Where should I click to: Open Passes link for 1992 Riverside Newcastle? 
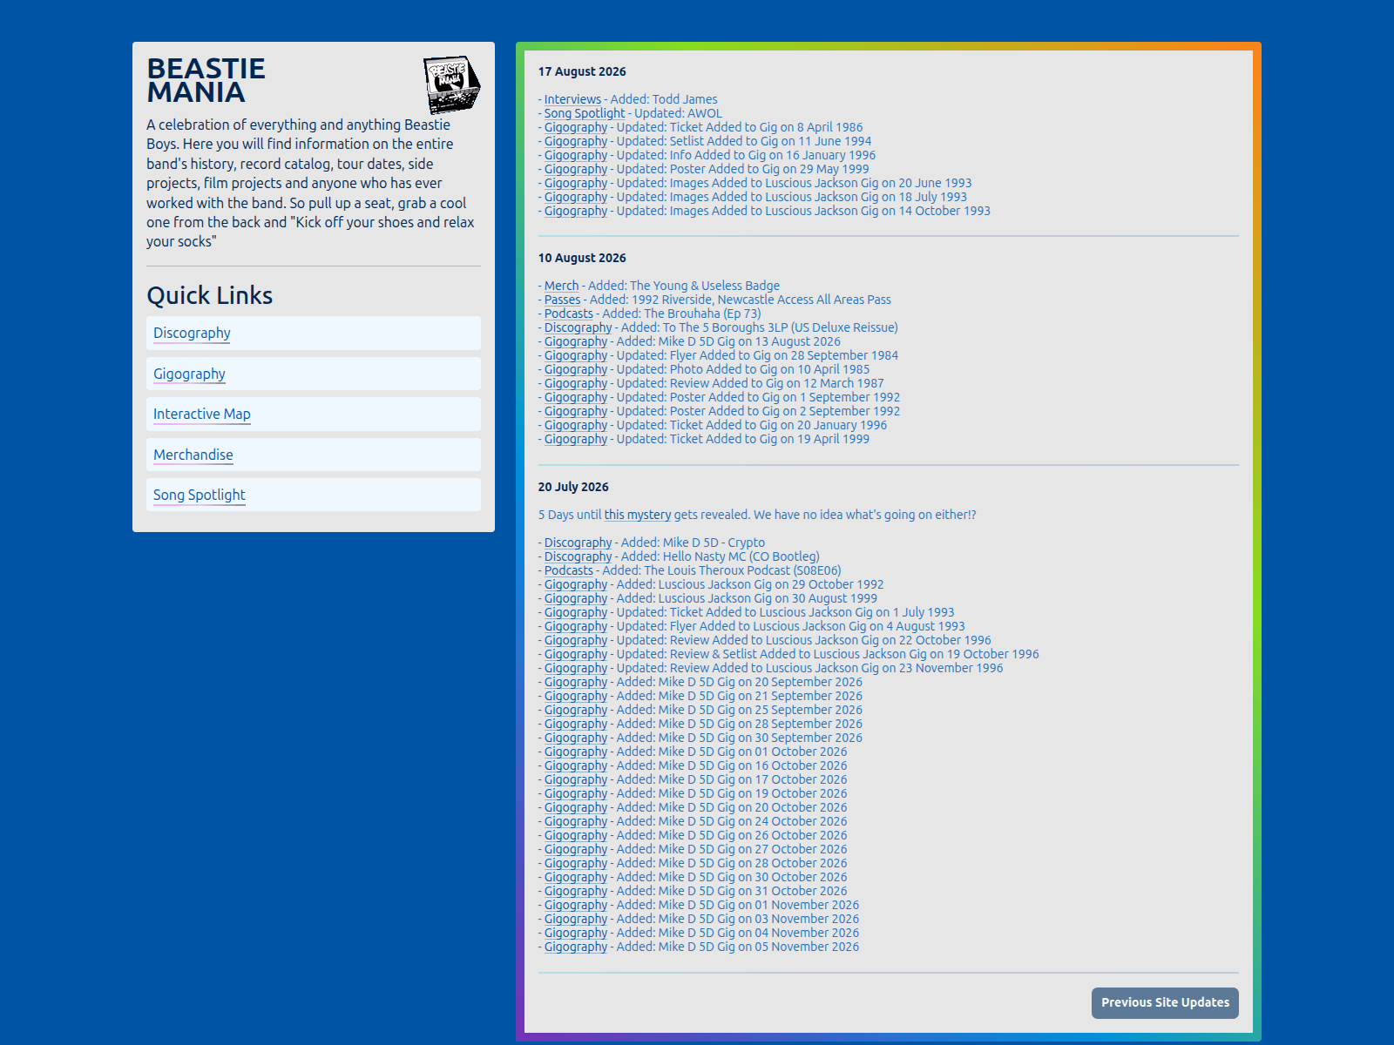click(562, 300)
